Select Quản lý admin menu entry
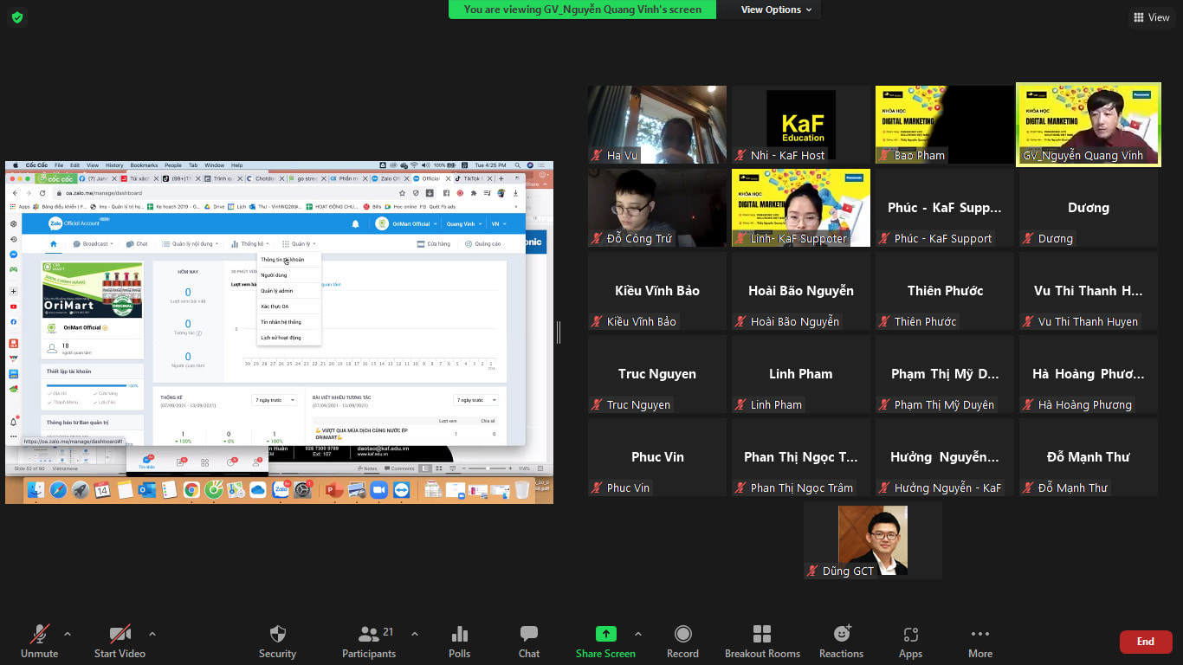Screen dimensions: 1183x665 [289, 291]
